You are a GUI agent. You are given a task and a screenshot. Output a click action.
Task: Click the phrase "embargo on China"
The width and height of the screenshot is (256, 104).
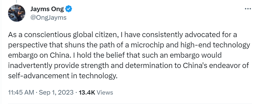(x=38, y=55)
